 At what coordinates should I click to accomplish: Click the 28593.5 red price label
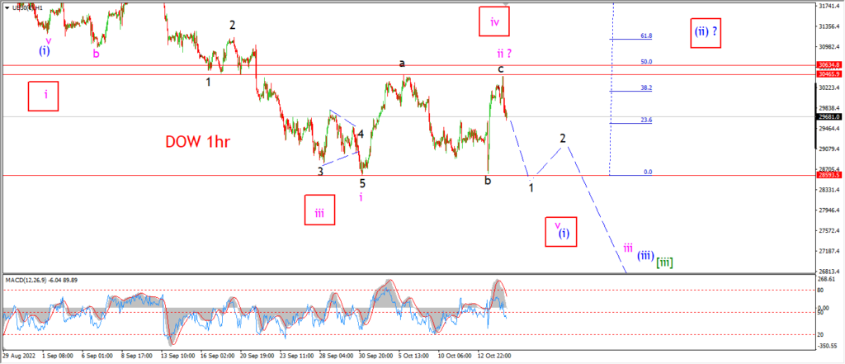pos(830,175)
